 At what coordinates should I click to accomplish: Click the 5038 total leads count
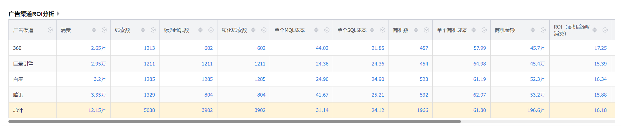[x=149, y=110]
